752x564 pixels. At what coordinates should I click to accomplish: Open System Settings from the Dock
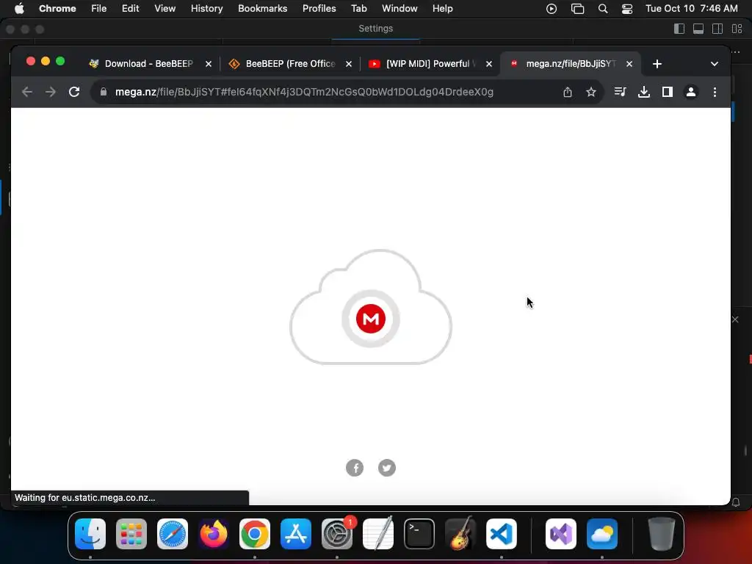point(337,534)
